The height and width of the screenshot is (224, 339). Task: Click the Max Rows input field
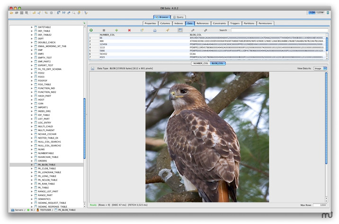click(320, 205)
